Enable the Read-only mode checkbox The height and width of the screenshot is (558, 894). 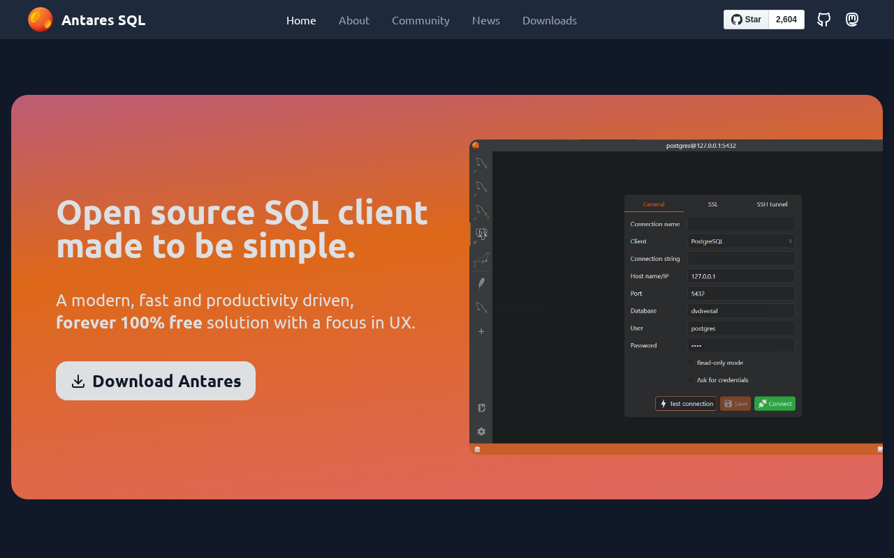click(691, 363)
